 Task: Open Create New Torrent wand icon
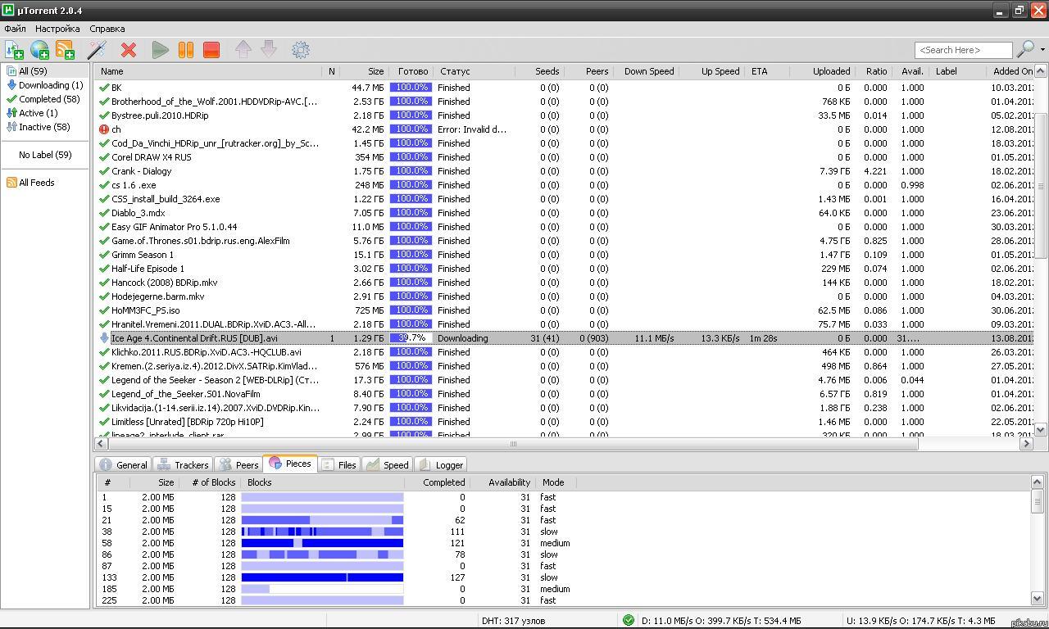[x=97, y=50]
